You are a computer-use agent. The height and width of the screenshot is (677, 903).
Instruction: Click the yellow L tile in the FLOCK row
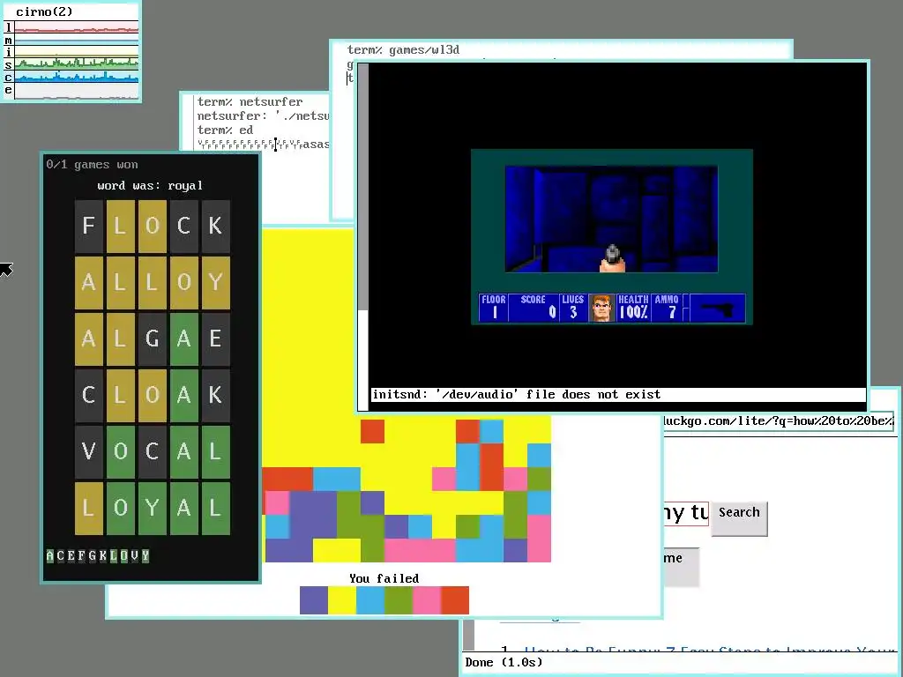tap(120, 227)
